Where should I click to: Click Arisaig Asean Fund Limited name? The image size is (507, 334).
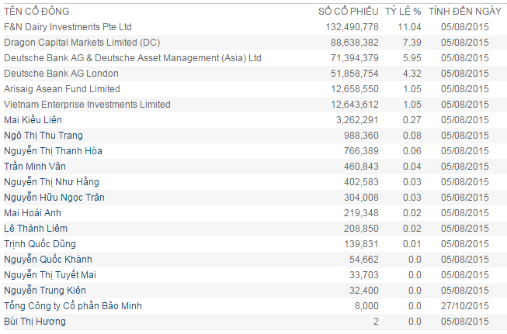(x=62, y=89)
